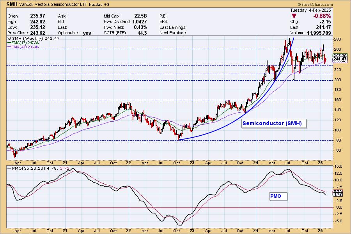Click the Last Earnings label

[173, 27]
